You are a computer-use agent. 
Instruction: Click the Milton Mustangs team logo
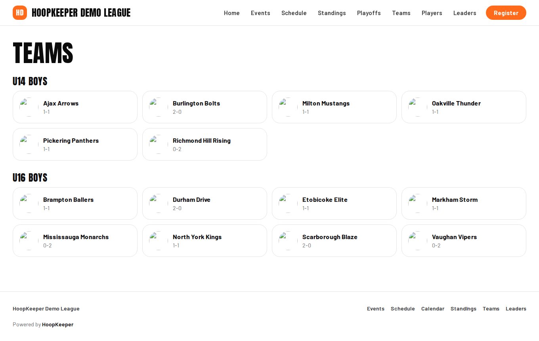pyautogui.click(x=288, y=107)
